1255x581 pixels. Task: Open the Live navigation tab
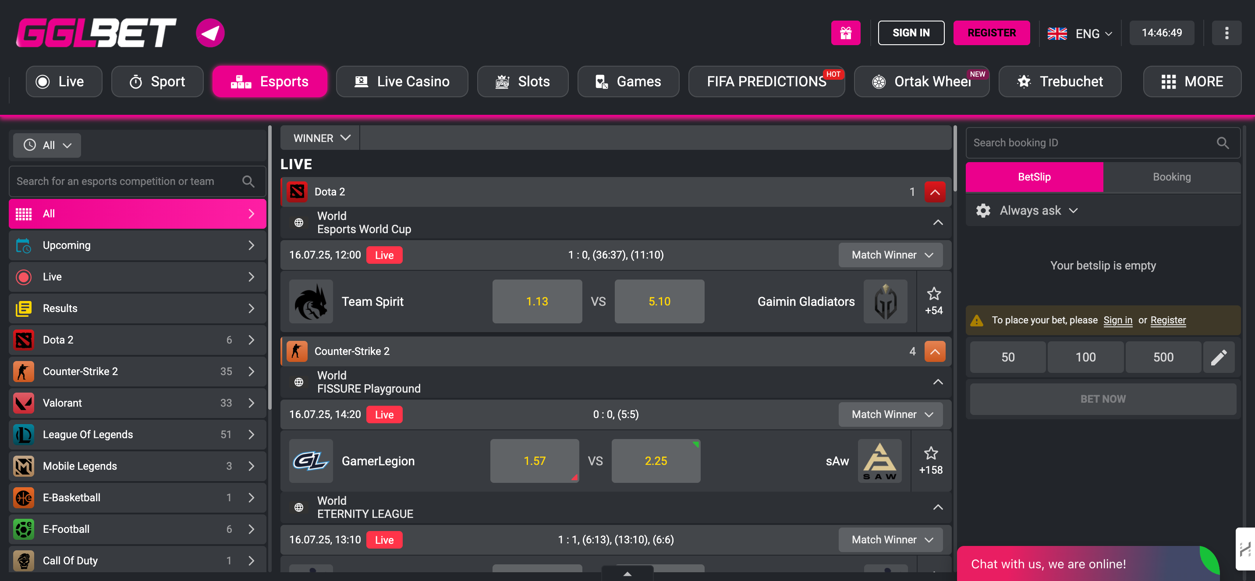coord(64,81)
